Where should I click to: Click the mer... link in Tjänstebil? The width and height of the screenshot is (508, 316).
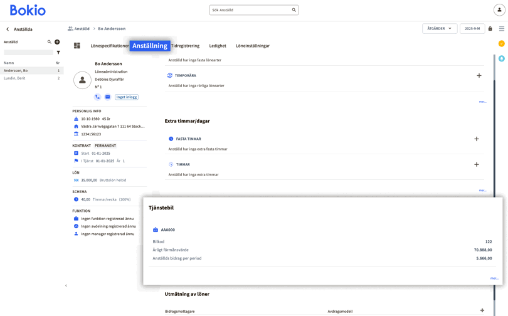coord(494,278)
